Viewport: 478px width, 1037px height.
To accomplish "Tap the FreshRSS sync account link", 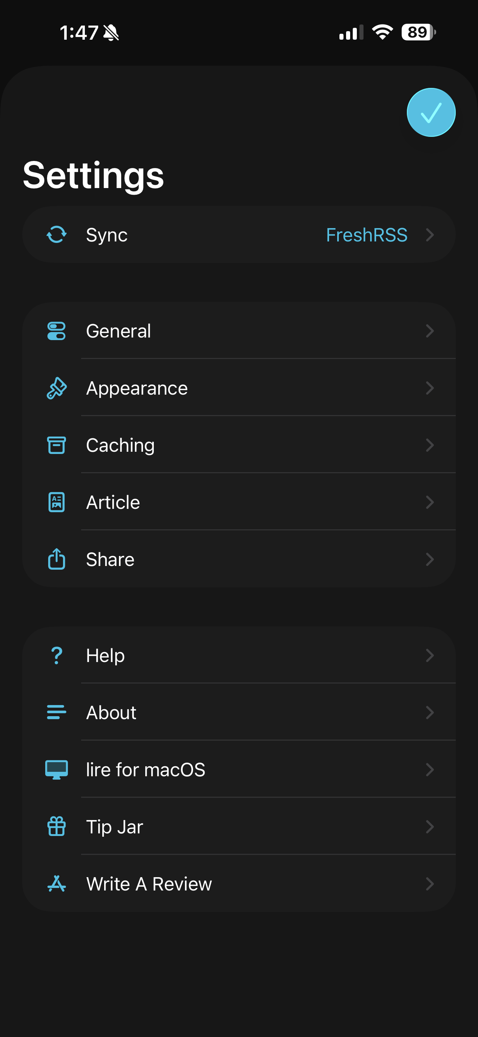I will click(366, 235).
